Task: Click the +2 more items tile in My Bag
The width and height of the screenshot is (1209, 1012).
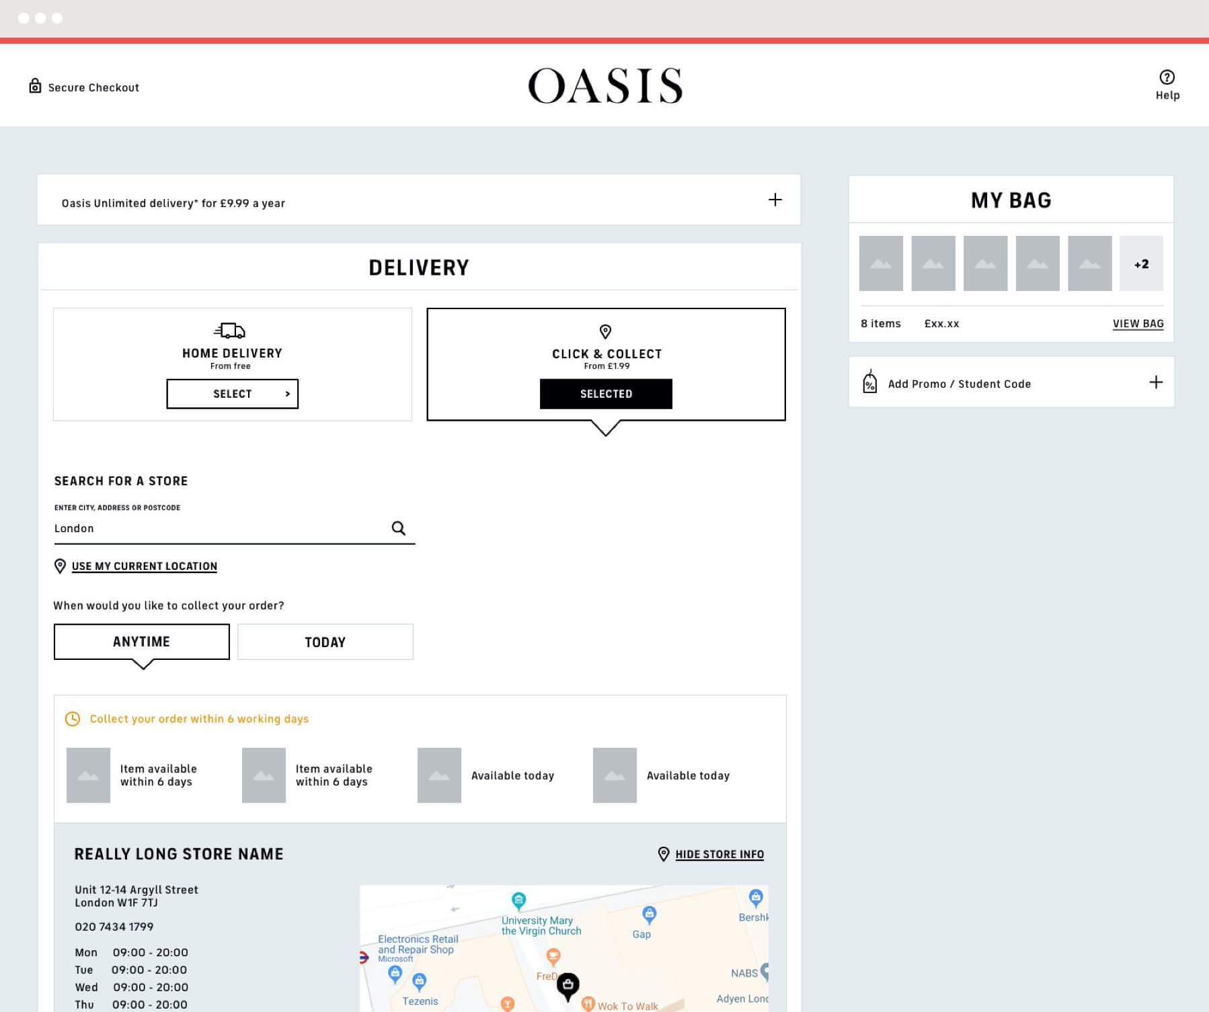Action: (1141, 263)
